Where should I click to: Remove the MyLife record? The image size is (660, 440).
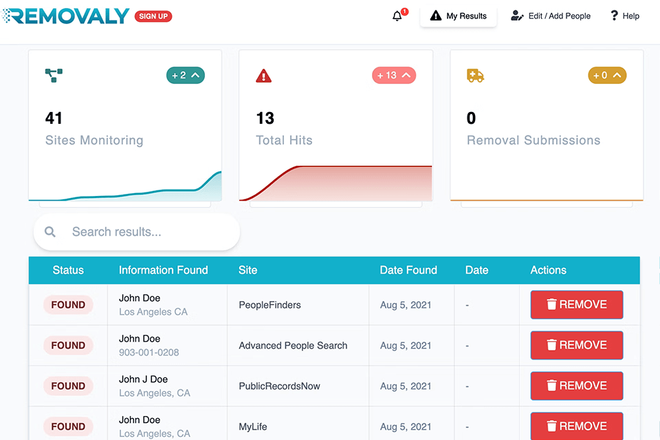point(577,426)
